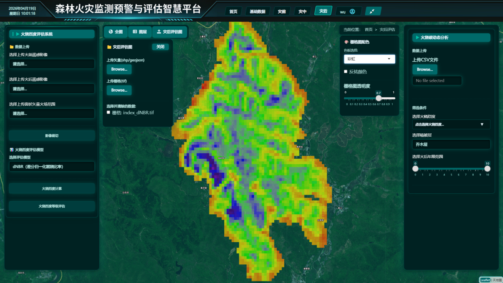The height and width of the screenshot is (283, 503).
Task: Click the play triangle beside 火烧烈度评估系统
Action: pos(17,34)
